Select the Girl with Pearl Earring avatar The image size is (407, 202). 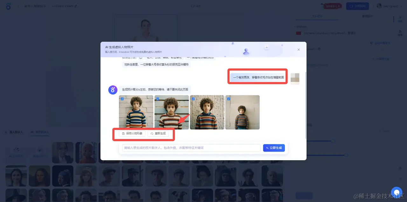63,176
